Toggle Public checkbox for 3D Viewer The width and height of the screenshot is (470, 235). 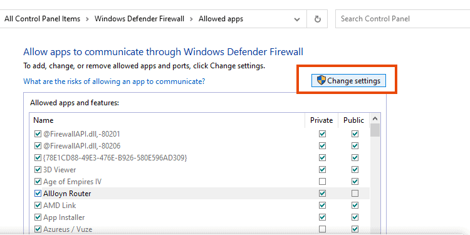[355, 170]
